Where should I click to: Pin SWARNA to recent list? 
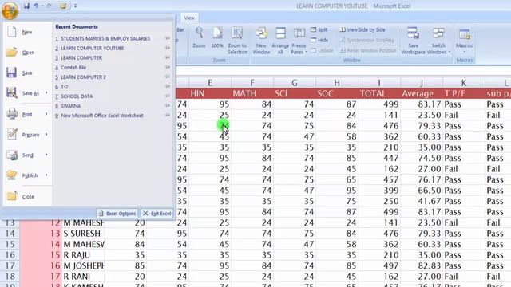tap(168, 106)
